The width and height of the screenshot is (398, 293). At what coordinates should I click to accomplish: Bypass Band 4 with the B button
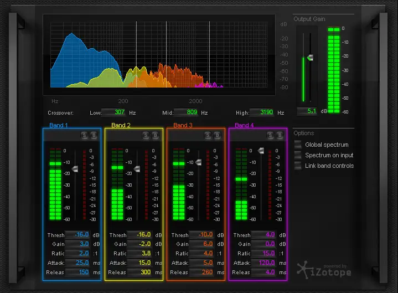(x=280, y=135)
